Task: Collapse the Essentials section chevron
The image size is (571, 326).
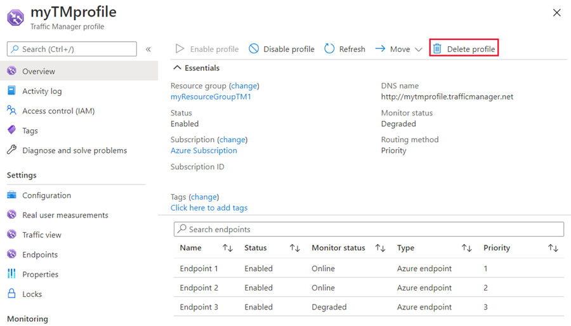Action: pyautogui.click(x=177, y=68)
